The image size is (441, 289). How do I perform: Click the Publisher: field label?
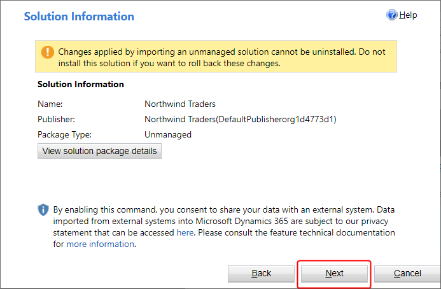pyautogui.click(x=56, y=119)
